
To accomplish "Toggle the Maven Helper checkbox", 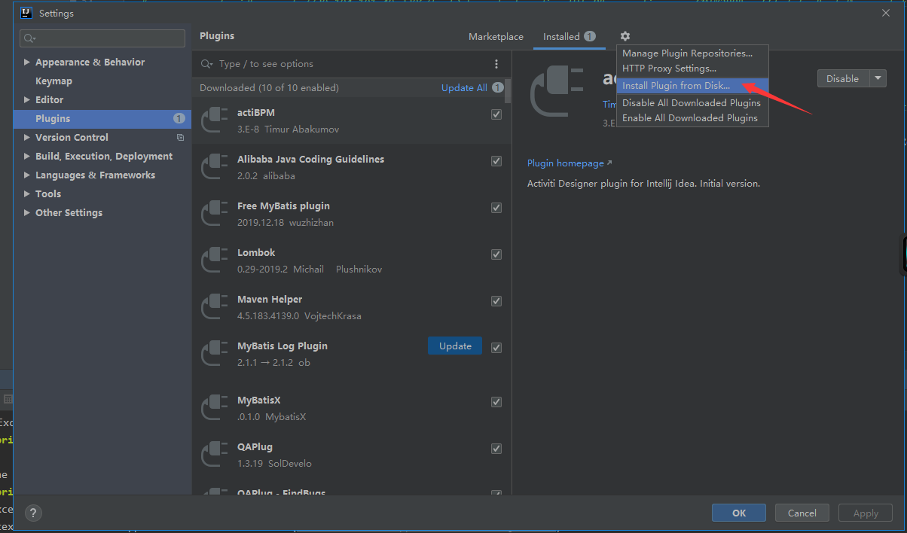I will 496,301.
